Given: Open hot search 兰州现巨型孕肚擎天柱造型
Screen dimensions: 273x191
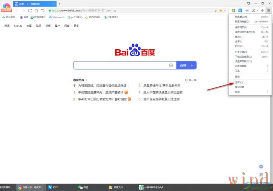Looking at the screenshot, I should [162, 99].
